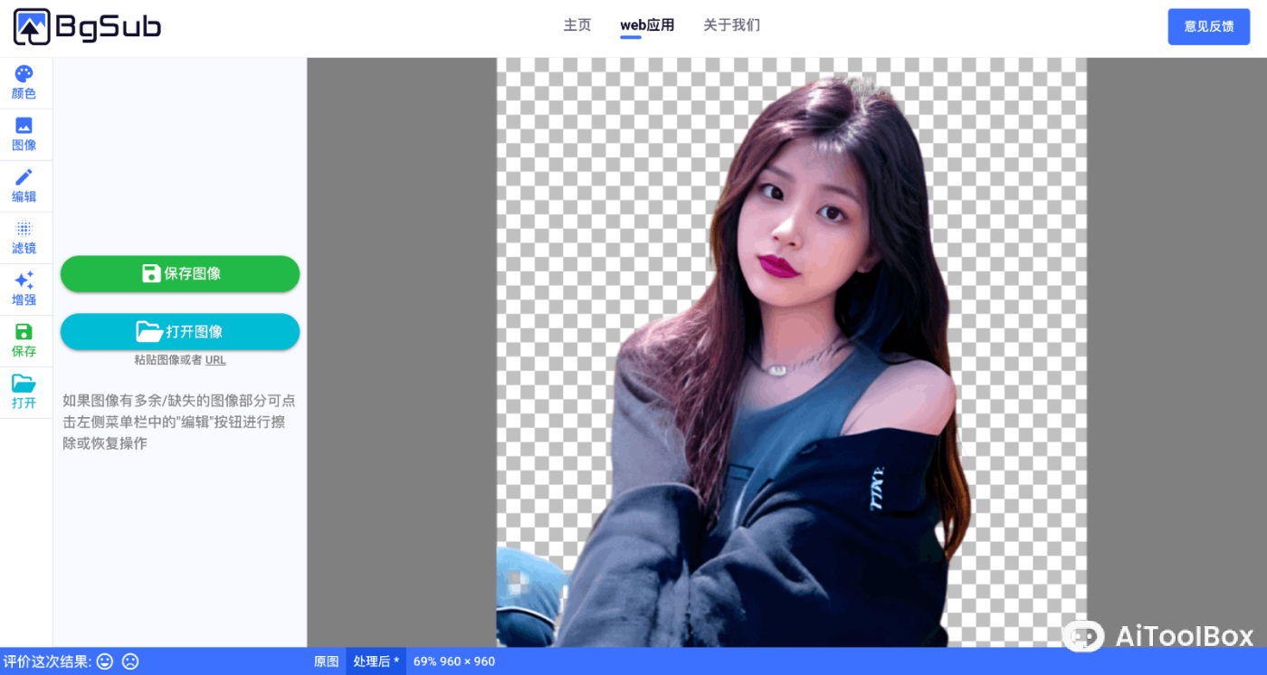Image resolution: width=1267 pixels, height=675 pixels.
Task: Click the green 保存图像 button
Action: click(x=180, y=273)
